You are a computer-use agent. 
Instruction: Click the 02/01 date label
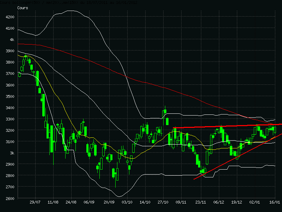pyautogui.click(x=255, y=202)
